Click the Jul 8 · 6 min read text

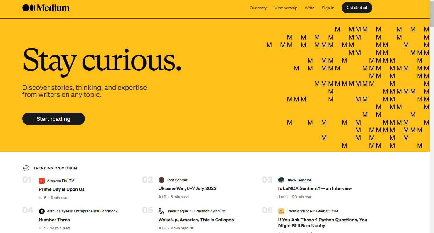(x=174, y=197)
